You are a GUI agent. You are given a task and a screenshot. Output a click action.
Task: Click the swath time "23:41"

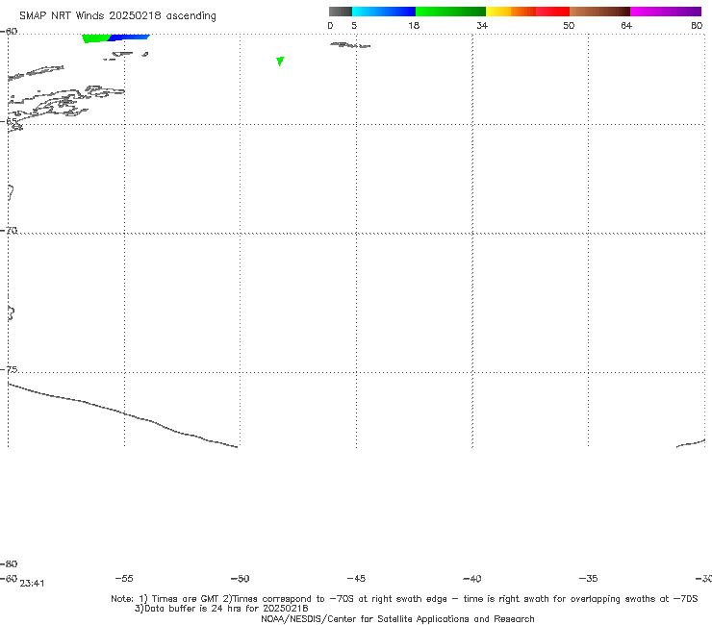pyautogui.click(x=33, y=584)
